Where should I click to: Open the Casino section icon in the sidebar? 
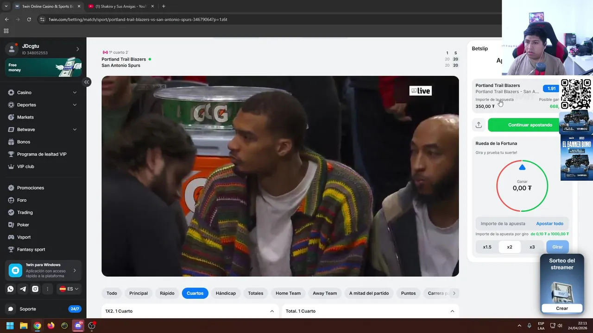click(11, 92)
